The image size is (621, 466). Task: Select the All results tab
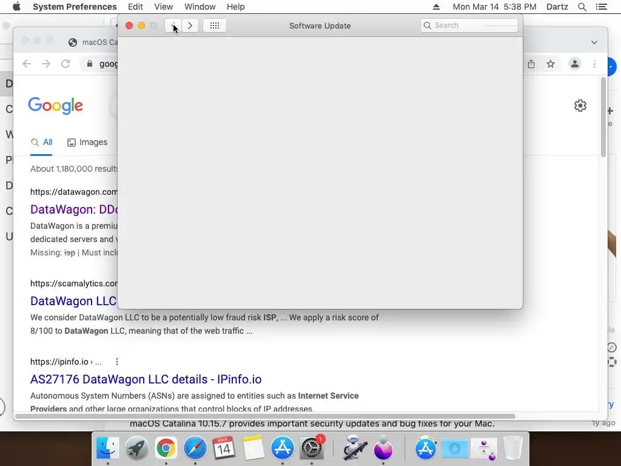[41, 142]
